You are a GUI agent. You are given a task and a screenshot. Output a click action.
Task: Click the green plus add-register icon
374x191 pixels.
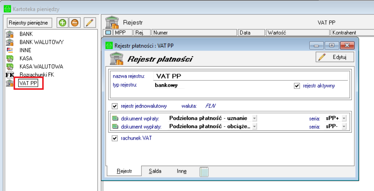pos(63,23)
